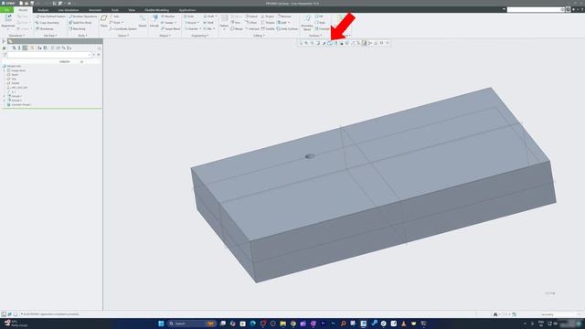Click the Boolean Operations button
The width and height of the screenshot is (585, 329).
tap(82, 16)
